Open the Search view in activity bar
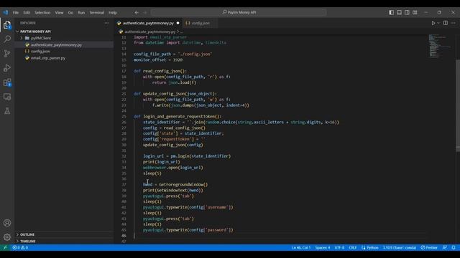The height and width of the screenshot is (258, 460). pos(7,39)
